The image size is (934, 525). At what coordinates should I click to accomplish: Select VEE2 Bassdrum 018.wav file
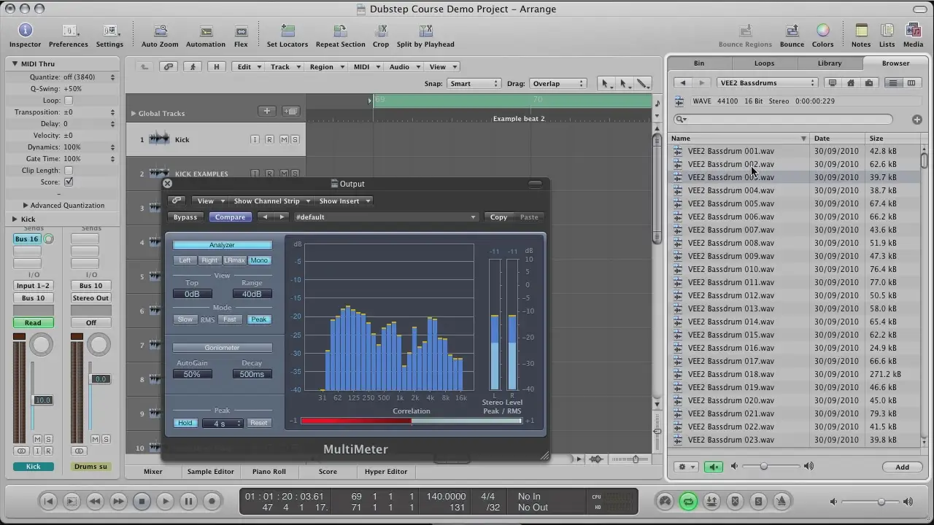tap(730, 374)
